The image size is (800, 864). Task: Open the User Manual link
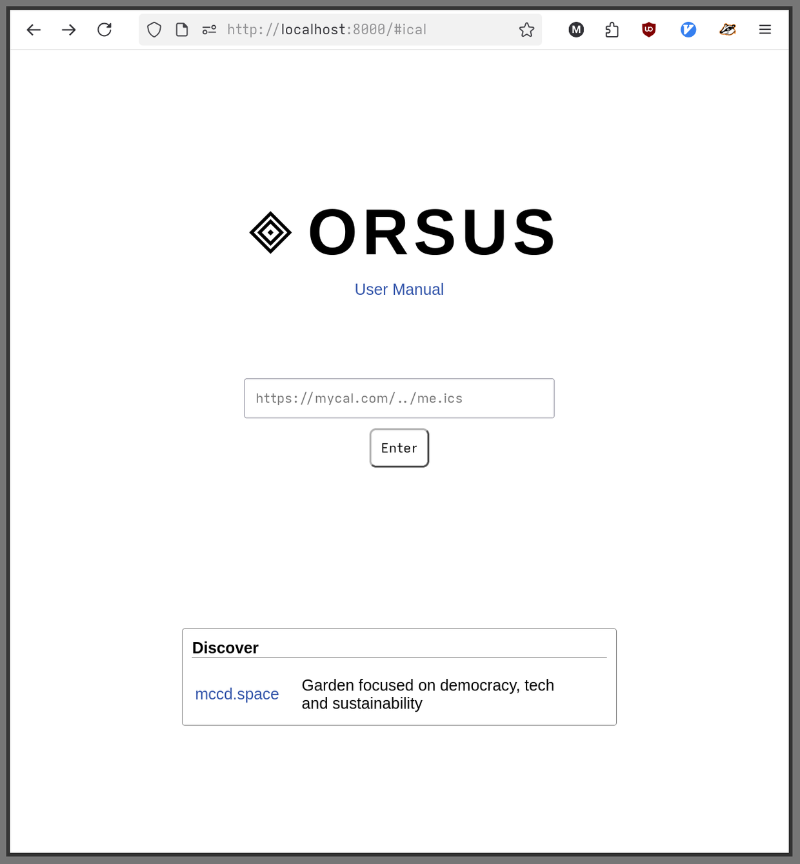399,289
